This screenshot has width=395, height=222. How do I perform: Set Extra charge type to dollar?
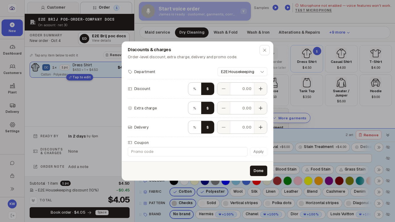(208, 108)
